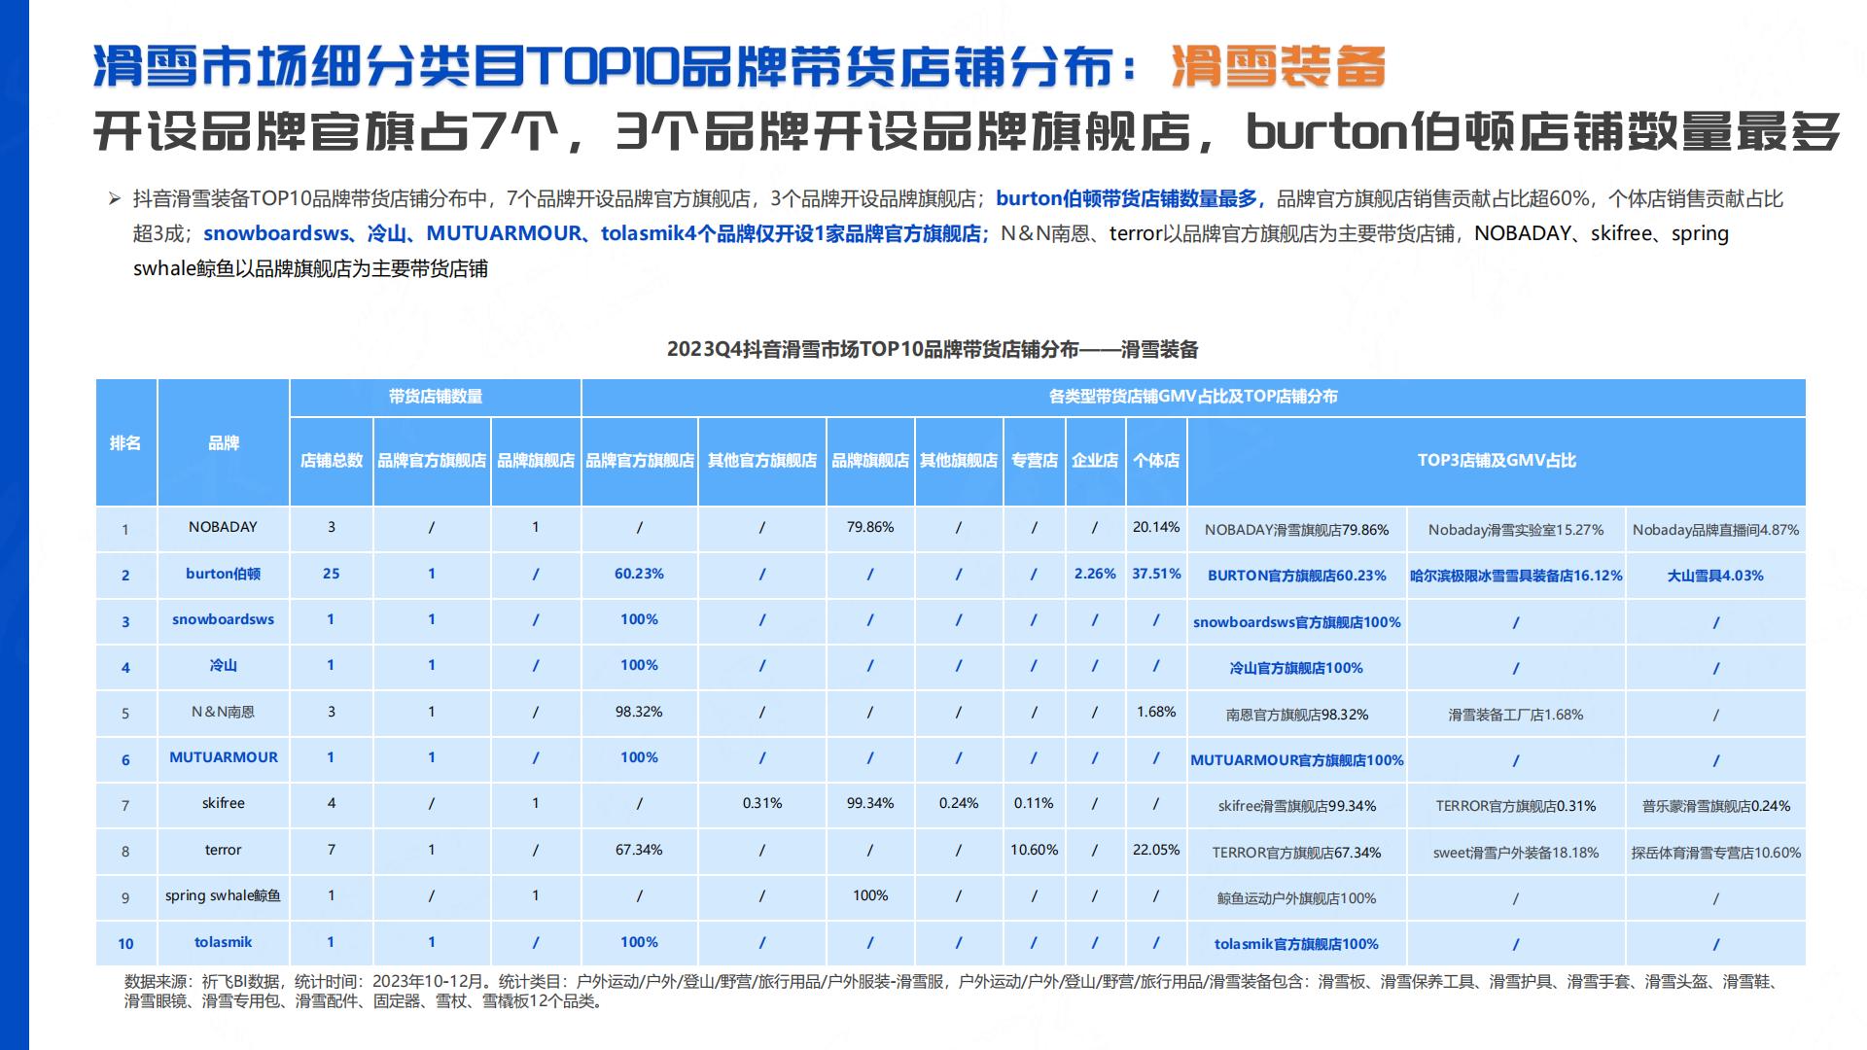Click TERROR官方旗舰店67.34% cell
Viewport: 1867px width, 1050px height.
pyautogui.click(x=1297, y=853)
